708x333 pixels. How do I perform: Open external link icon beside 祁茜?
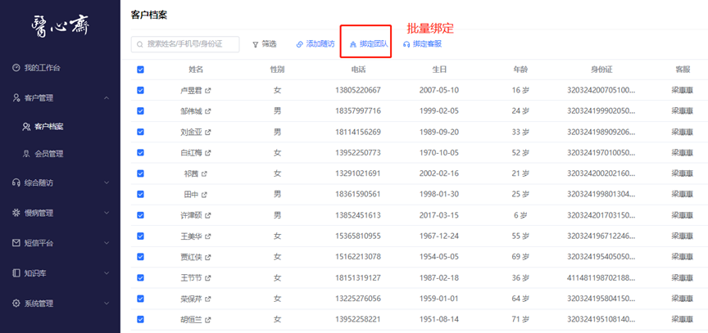click(204, 173)
